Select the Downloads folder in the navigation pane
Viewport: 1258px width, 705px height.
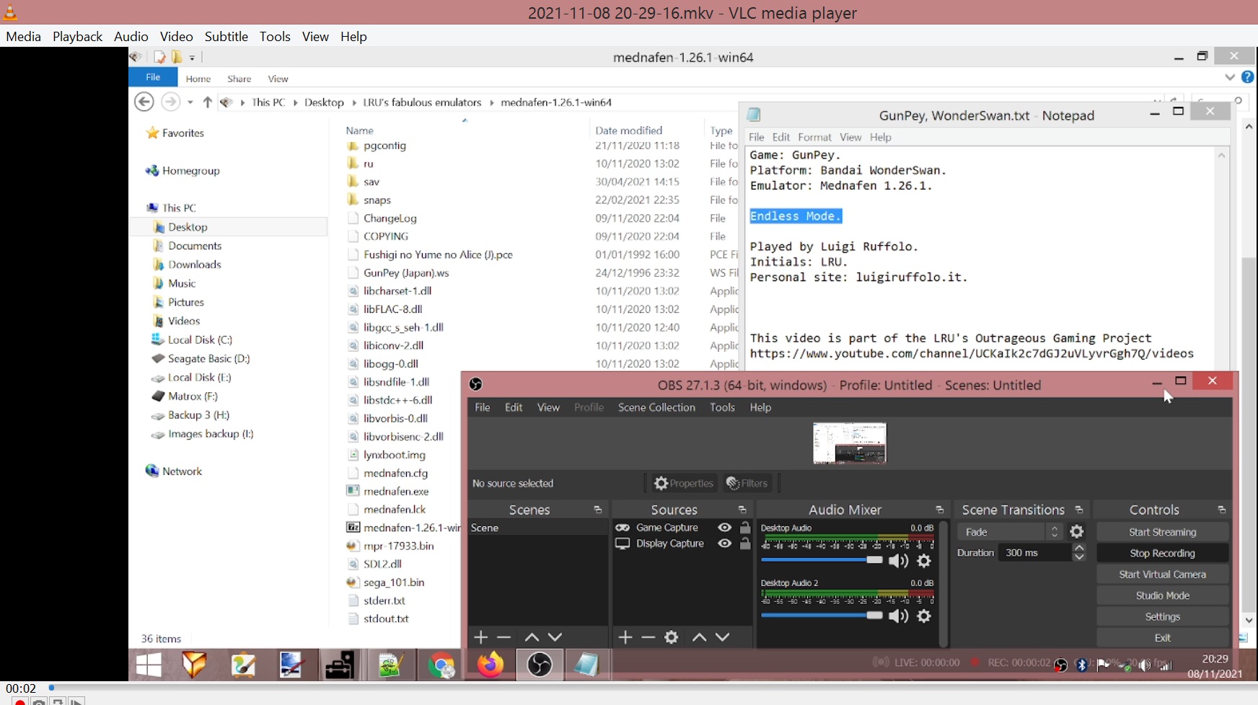(195, 265)
